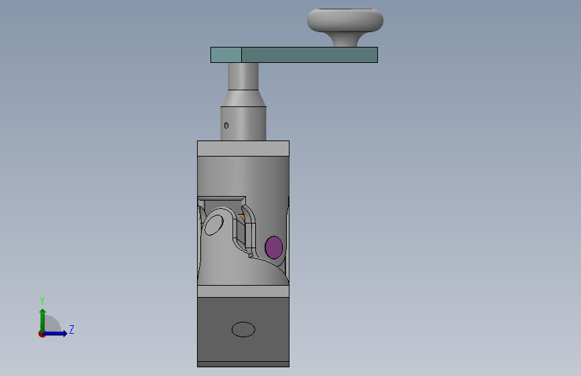Screen dimensions: 581x376
Task: Select the oval hole in the clevis
Action: [214, 225]
